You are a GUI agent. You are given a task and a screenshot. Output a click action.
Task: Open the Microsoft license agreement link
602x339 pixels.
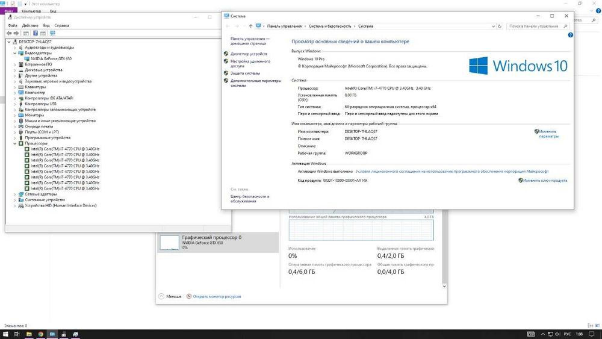[452, 171]
